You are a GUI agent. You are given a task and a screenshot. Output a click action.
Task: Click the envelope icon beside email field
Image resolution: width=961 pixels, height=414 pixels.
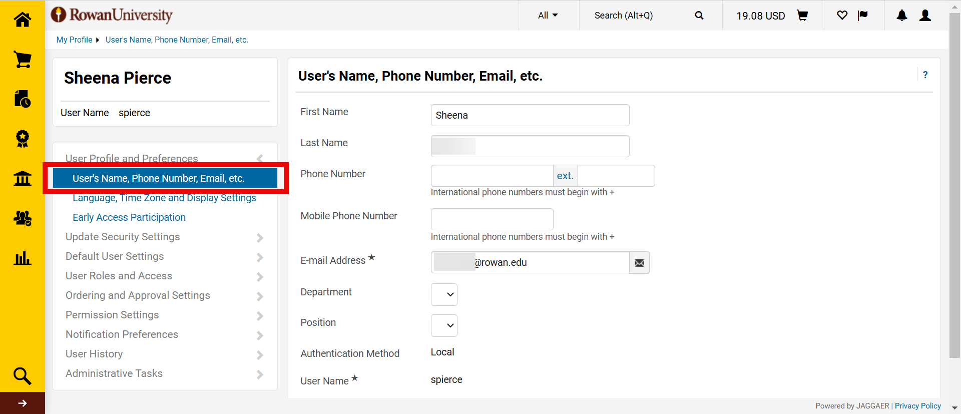[639, 263]
